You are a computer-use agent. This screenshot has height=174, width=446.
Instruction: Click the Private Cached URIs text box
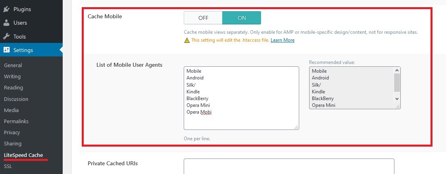point(288,166)
